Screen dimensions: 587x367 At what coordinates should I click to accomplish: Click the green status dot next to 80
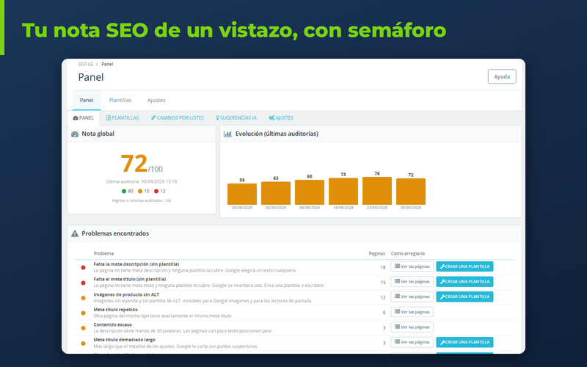click(x=124, y=191)
